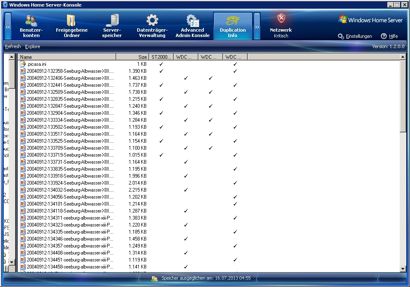The image size is (410, 287).
Task: Click icon of 20040912-133517-Seeburg file
Action: coord(23,134)
